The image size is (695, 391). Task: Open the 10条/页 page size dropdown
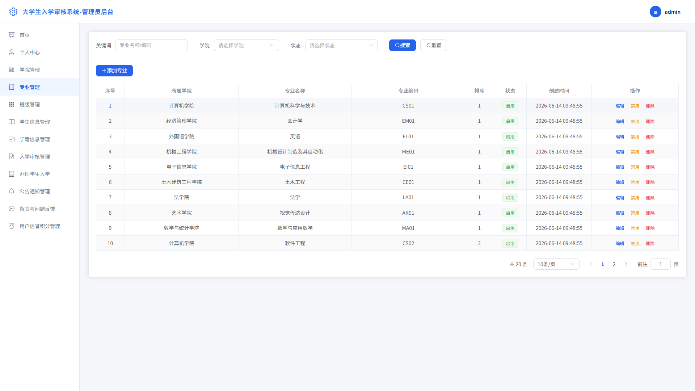[x=556, y=264]
